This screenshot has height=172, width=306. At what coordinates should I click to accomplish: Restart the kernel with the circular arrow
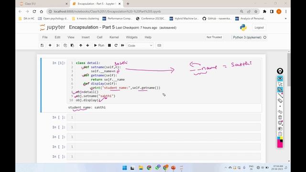[x=116, y=45]
